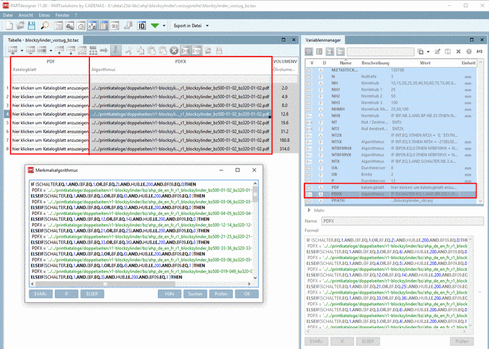The width and height of the screenshot is (489, 349).
Task: Open the Export in Datei dropdown arrow
Action: coord(207,26)
